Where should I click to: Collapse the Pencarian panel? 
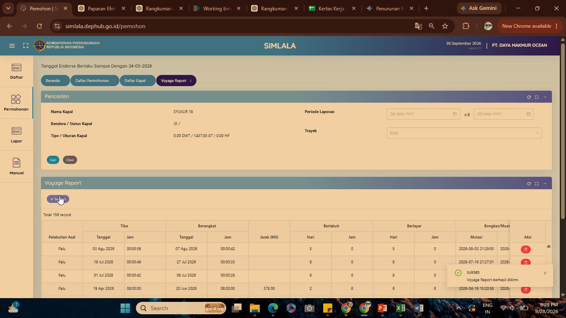(545, 97)
